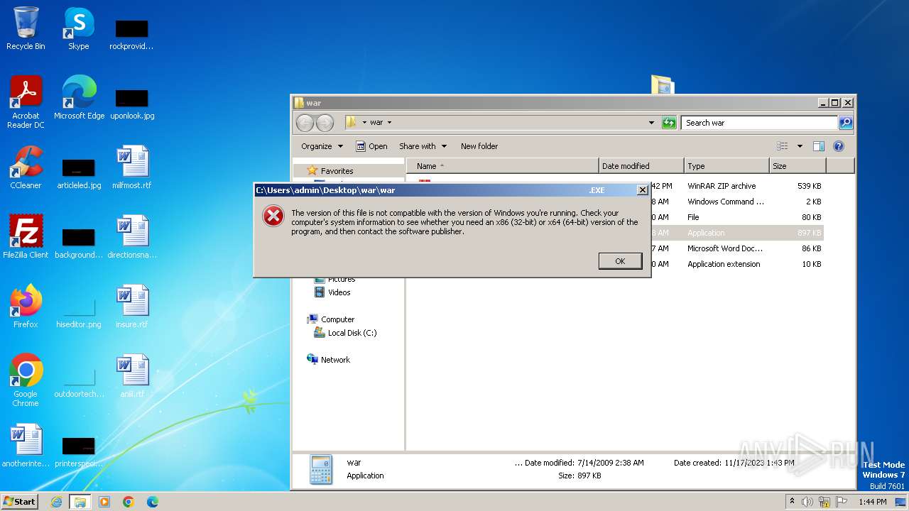
Task: Launch Microsoft Edge desktop shortcut
Action: [79, 98]
